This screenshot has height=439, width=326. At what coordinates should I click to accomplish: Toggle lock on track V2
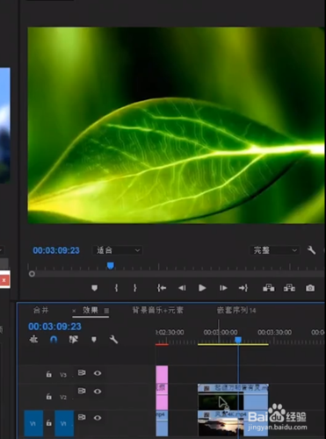point(48,396)
